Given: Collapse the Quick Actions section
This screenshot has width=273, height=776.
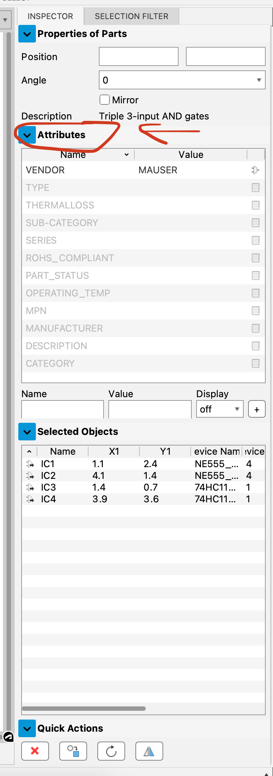Looking at the screenshot, I should pyautogui.click(x=27, y=728).
